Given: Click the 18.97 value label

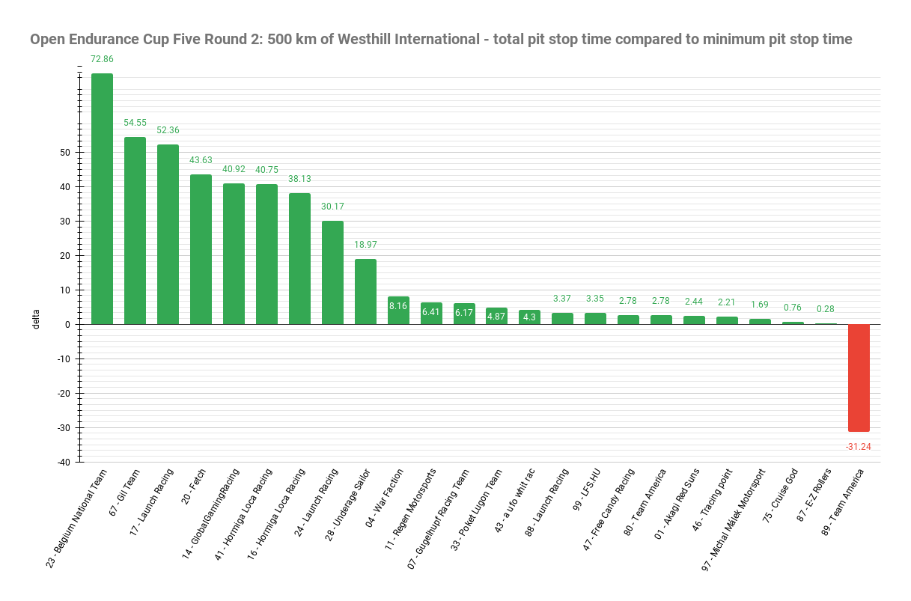Looking at the screenshot, I should [365, 245].
